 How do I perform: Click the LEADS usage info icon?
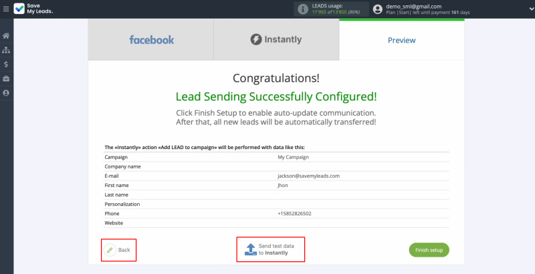303,9
